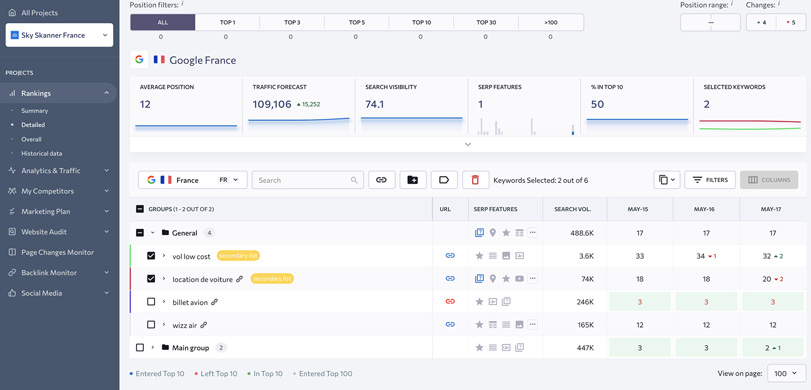Open the View on page 100 dropdown
Viewport: 811px width, 390px height.
point(787,373)
